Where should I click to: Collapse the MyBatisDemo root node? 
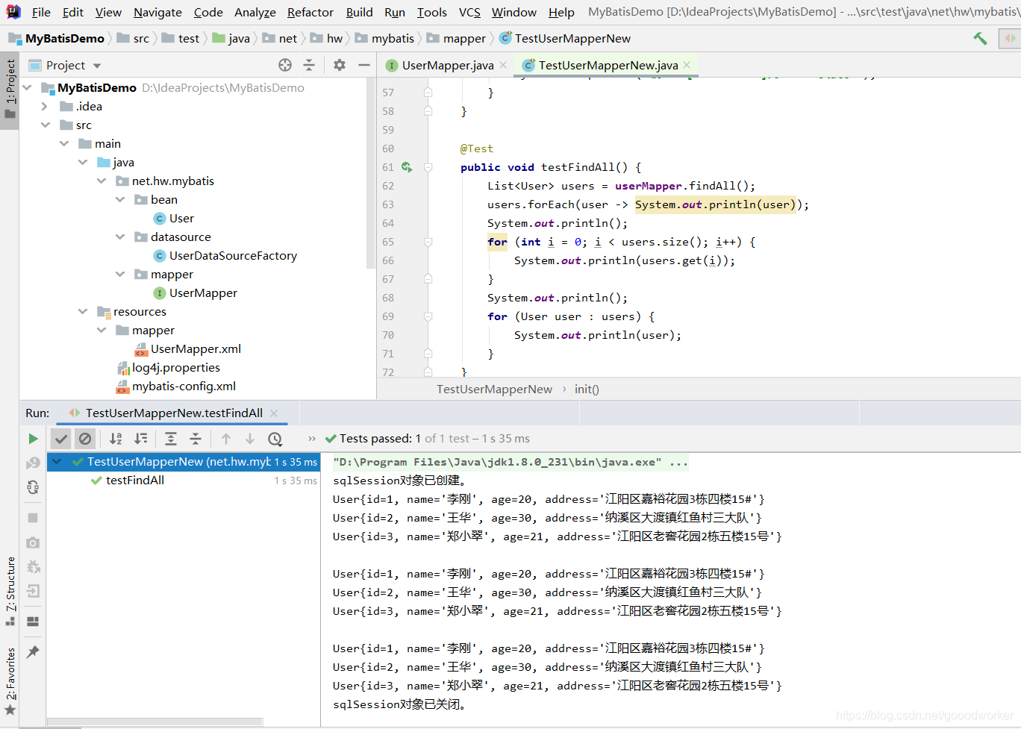(28, 88)
